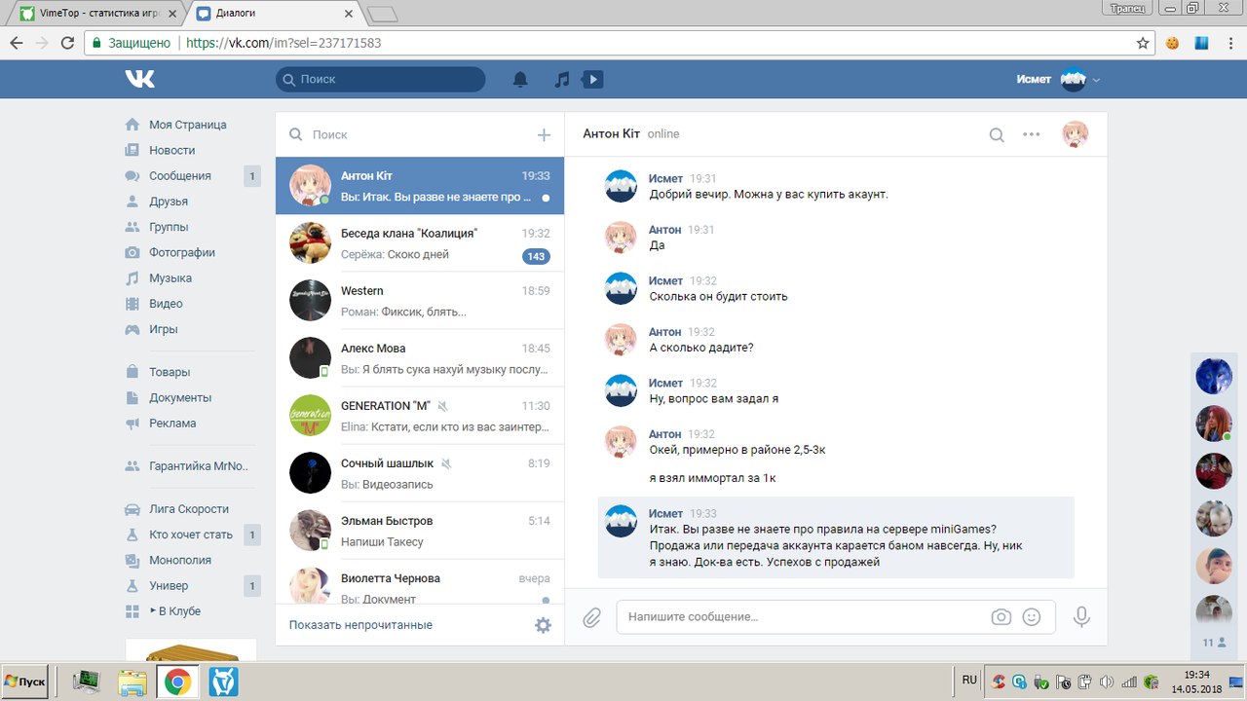The image size is (1247, 701).
Task: Select the Антон Кіт dialog
Action: 420,186
